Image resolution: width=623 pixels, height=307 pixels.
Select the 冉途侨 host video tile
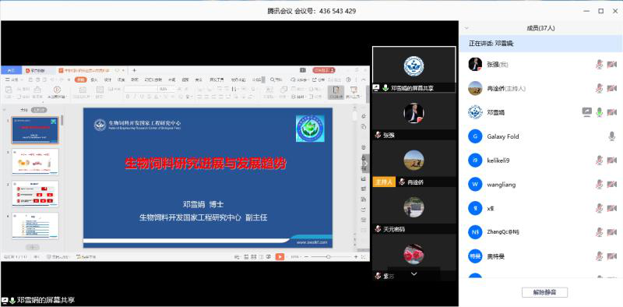point(414,164)
